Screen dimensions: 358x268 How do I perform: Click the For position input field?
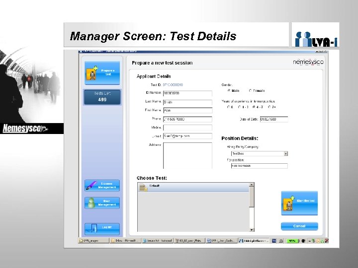click(259, 166)
